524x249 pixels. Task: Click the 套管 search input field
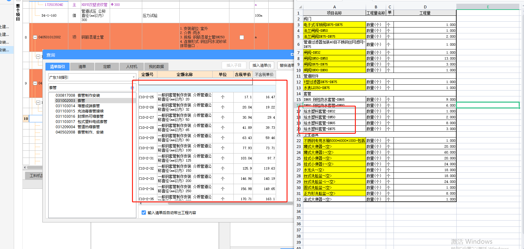tap(90, 88)
